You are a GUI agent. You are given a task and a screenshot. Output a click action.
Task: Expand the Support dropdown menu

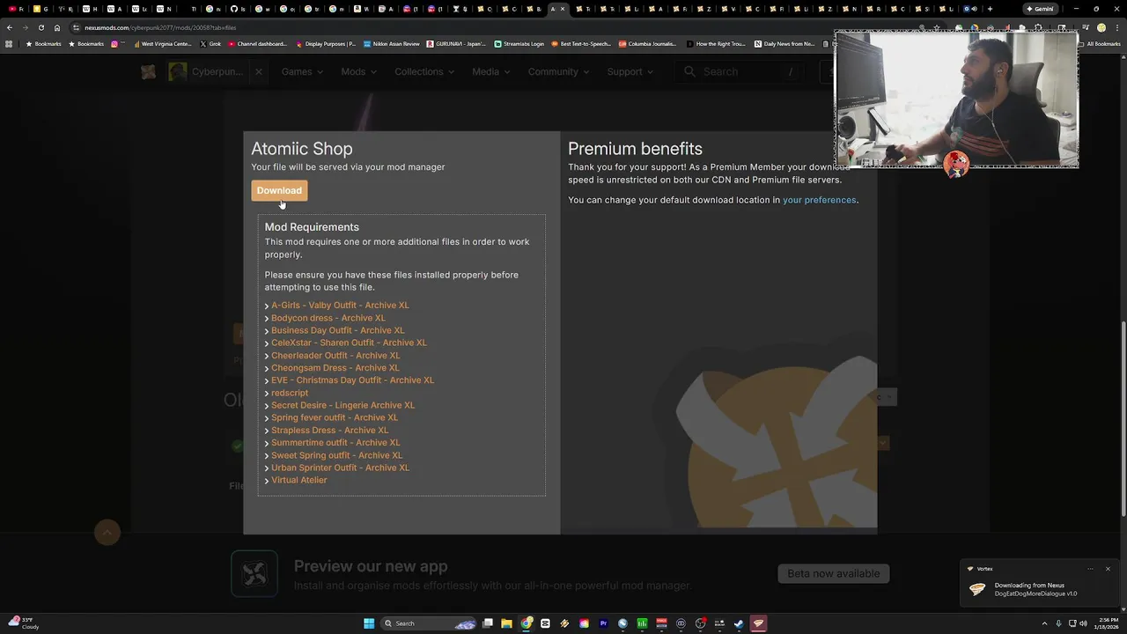630,71
